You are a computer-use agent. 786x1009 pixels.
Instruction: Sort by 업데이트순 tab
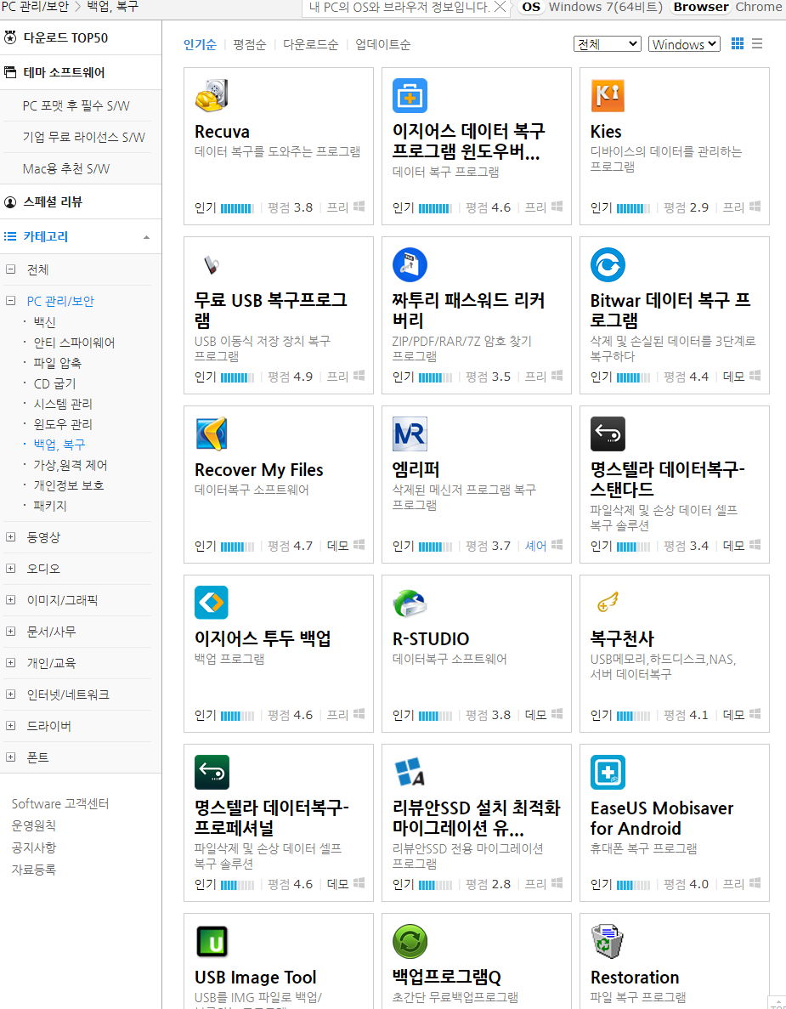click(382, 44)
